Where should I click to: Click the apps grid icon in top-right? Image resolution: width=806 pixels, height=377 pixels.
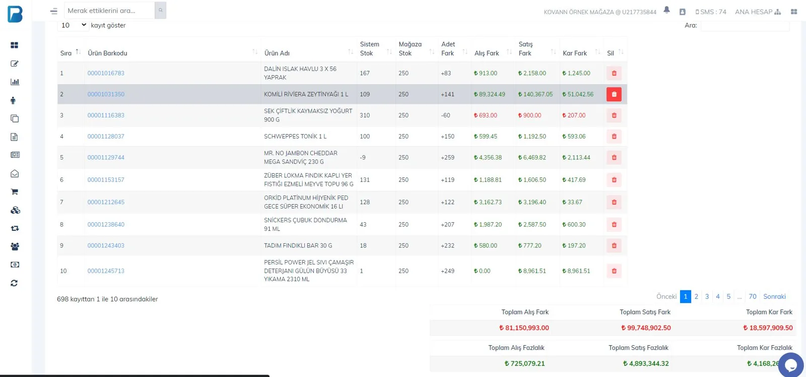pos(794,12)
